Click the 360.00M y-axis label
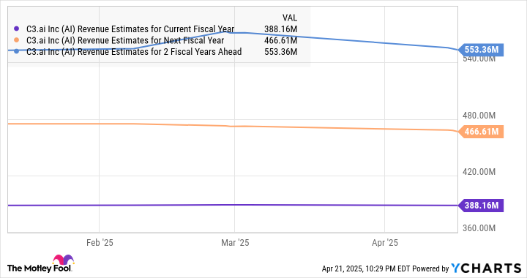 pos(479,228)
